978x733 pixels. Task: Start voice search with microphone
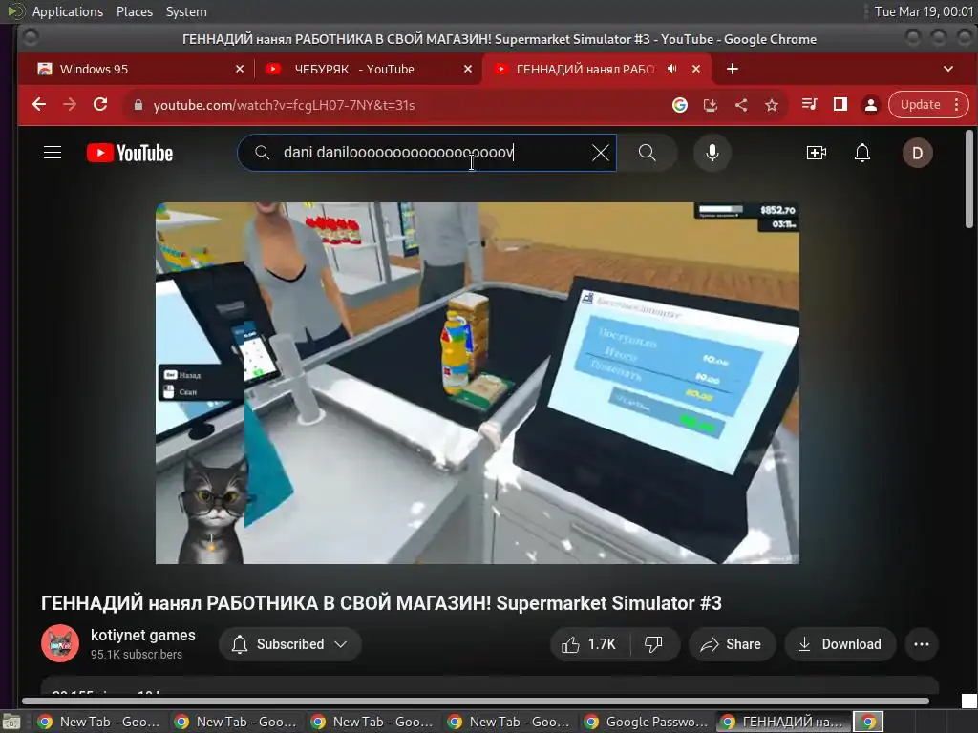tap(712, 153)
